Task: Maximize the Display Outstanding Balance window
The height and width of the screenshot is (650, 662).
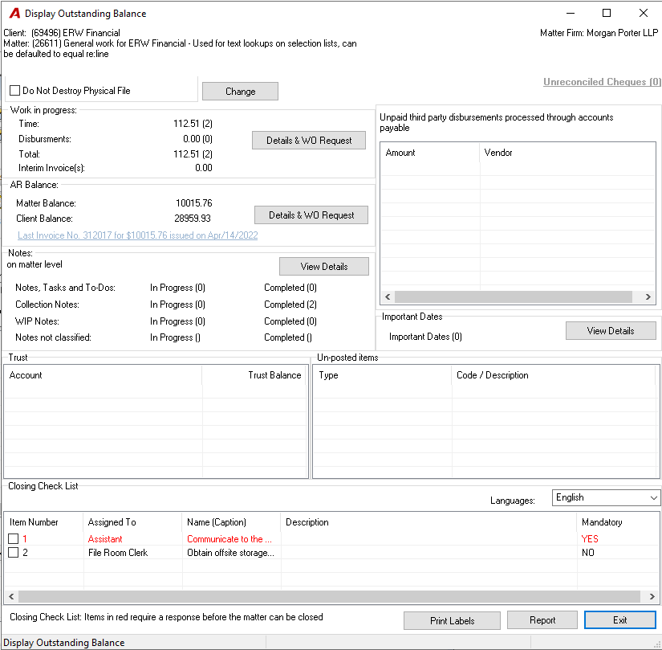Action: [x=607, y=13]
